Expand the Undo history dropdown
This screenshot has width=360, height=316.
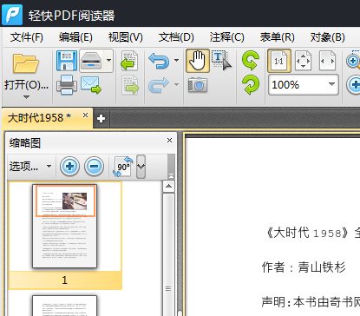[176, 60]
